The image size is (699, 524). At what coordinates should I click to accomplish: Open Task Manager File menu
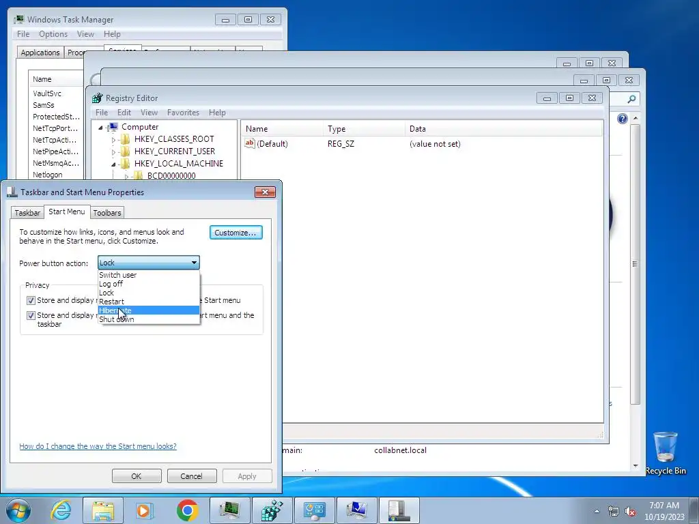pyautogui.click(x=23, y=34)
